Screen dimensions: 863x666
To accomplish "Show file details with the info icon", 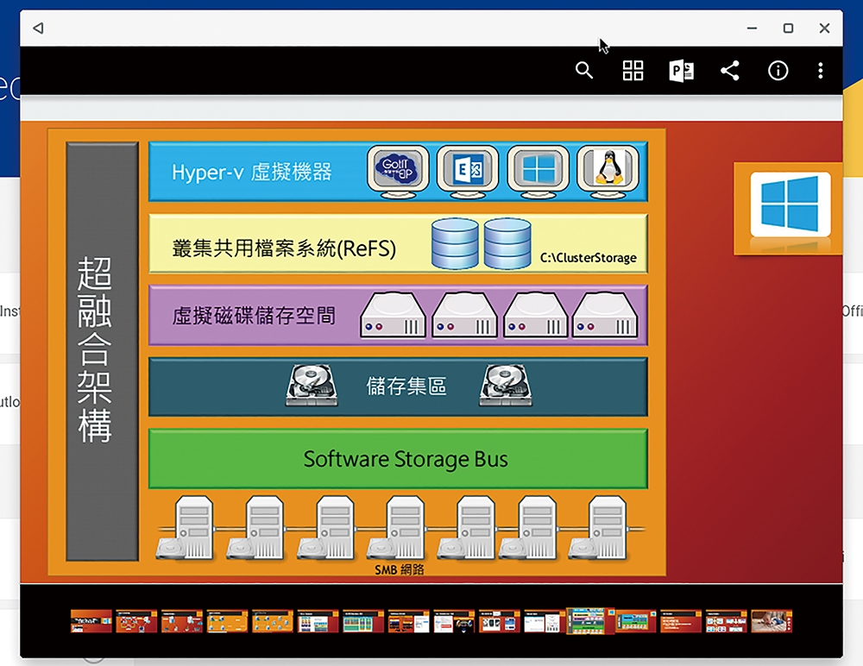I will pos(778,71).
